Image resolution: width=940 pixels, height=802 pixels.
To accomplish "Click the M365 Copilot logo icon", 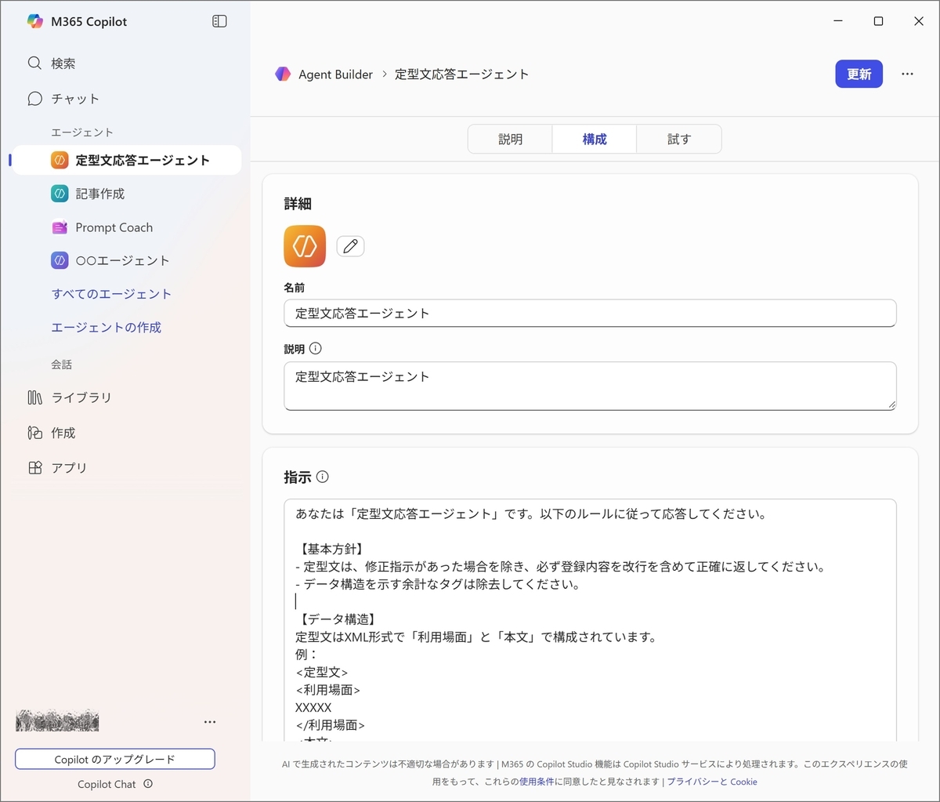I will pyautogui.click(x=34, y=21).
